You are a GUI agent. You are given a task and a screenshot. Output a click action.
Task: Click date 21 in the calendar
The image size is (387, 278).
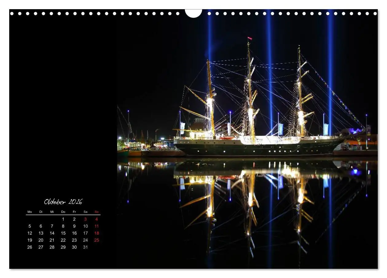point(52,240)
